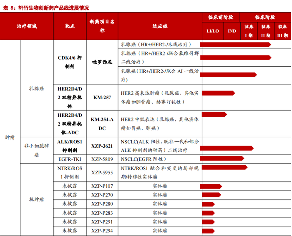Click the XZP-P294 project name
292x236 pixels.
click(x=102, y=231)
